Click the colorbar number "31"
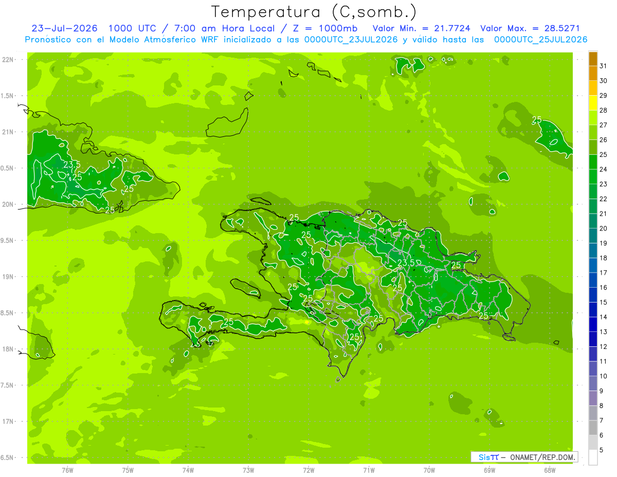Viewport: 617px width, 477px height. click(x=603, y=66)
